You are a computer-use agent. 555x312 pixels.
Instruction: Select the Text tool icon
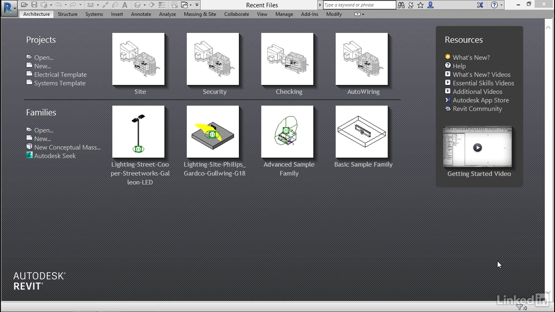click(x=125, y=5)
